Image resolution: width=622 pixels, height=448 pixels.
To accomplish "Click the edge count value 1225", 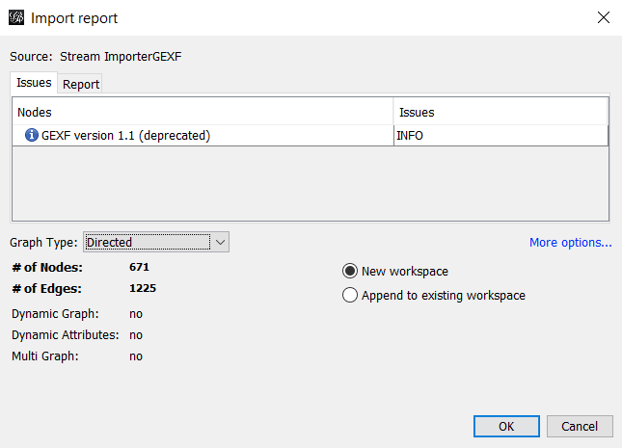I will (x=143, y=288).
